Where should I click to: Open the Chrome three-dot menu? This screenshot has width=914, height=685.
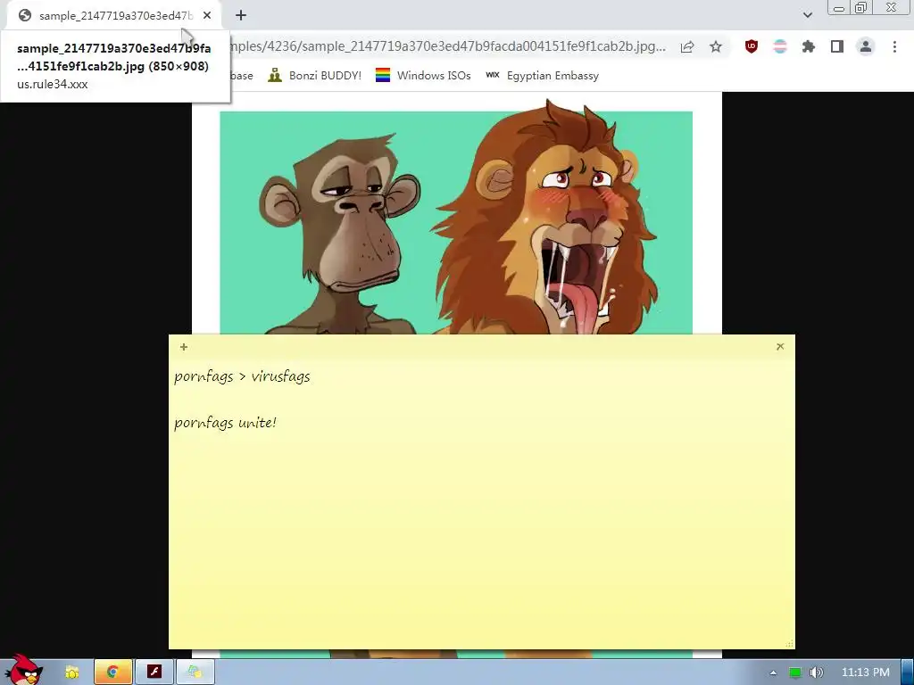(894, 46)
